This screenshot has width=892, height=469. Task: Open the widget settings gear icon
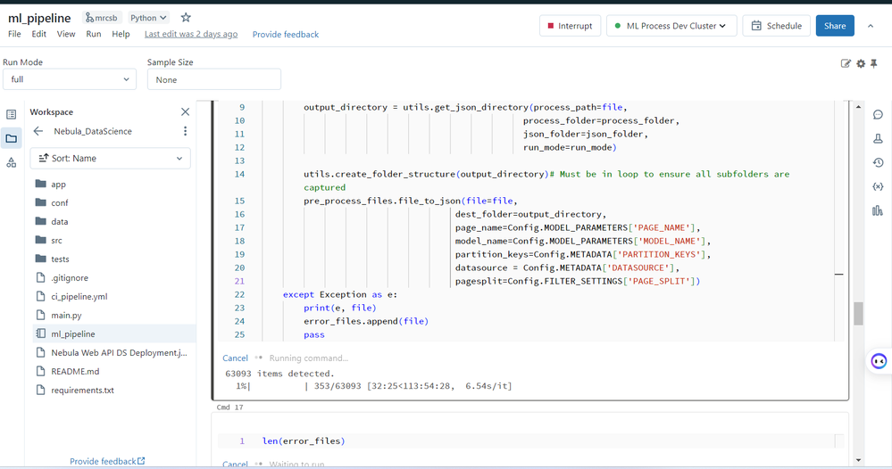click(861, 63)
